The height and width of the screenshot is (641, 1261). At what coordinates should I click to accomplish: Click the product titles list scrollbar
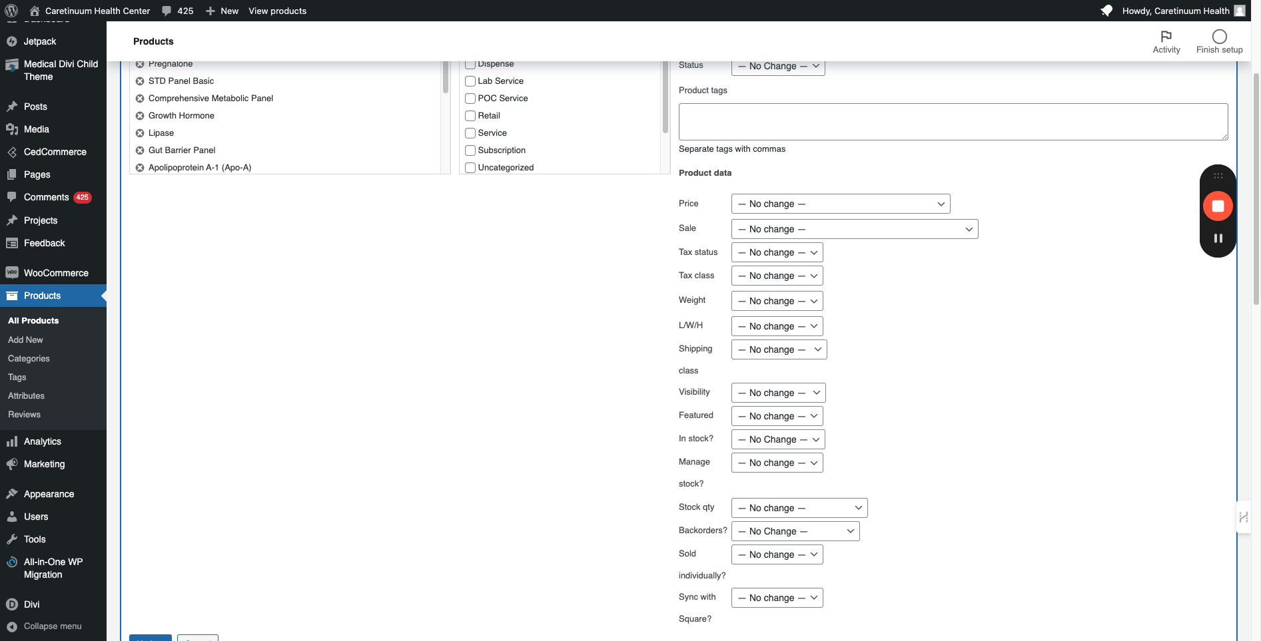pos(445,77)
